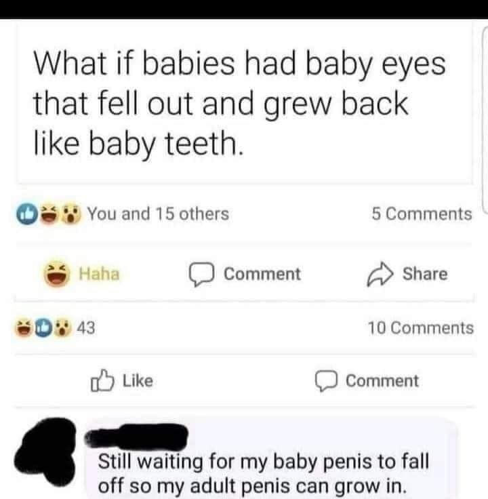The image size is (488, 499).
Task: Open the "5 Comments" link
Action: click(x=422, y=214)
